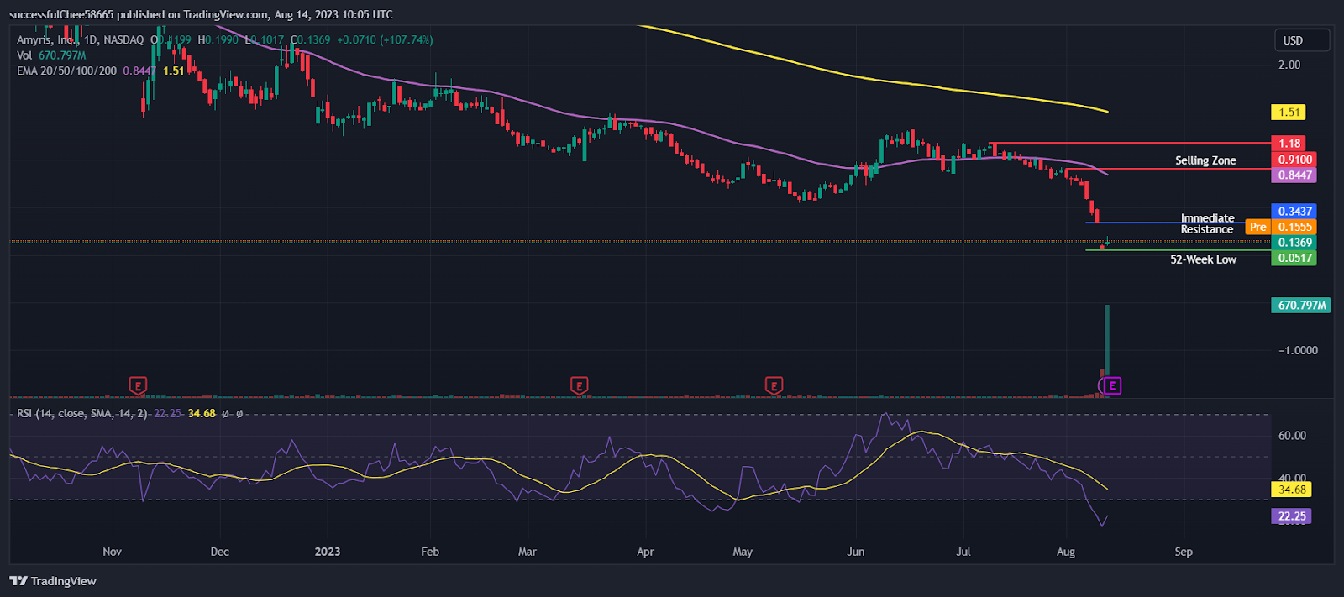Click the 670.797M volume axis label

tap(1301, 306)
